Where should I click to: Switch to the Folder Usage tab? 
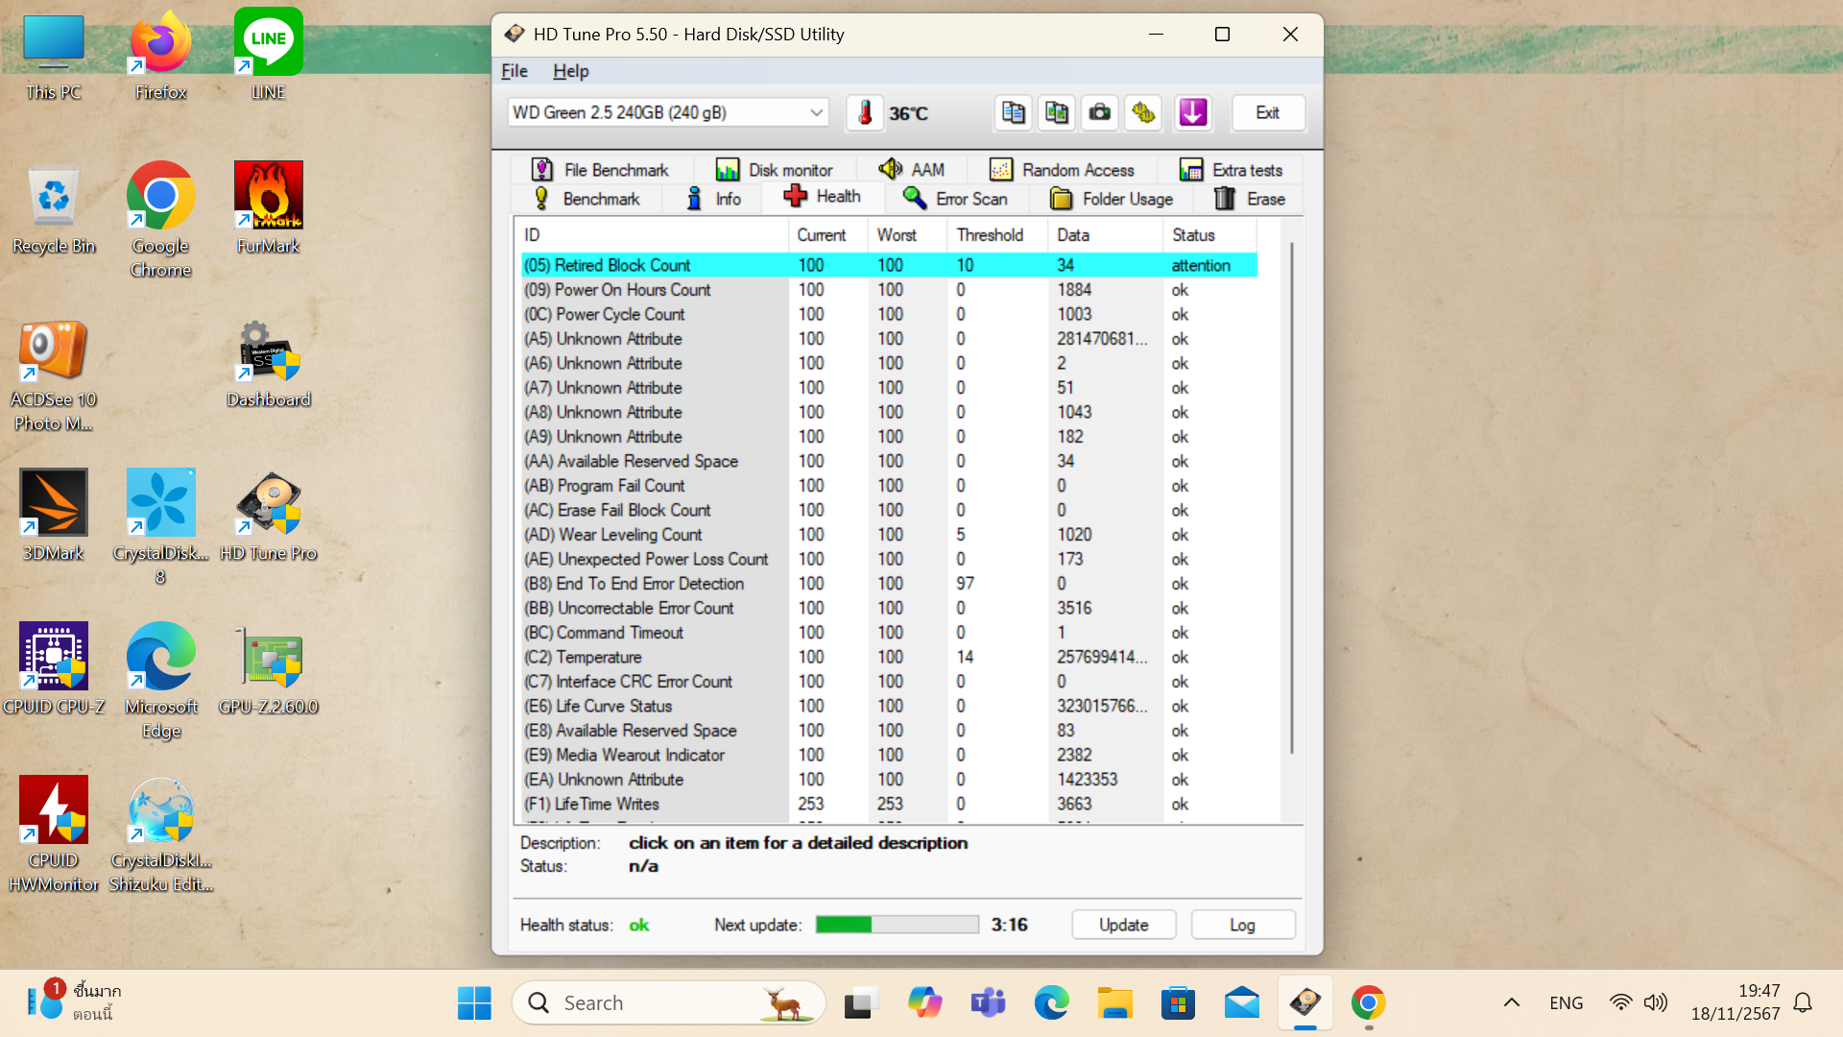(x=1111, y=199)
